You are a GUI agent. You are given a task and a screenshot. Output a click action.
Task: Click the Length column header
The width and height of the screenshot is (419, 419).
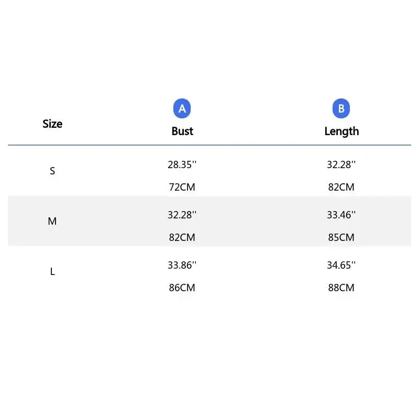pos(341,131)
